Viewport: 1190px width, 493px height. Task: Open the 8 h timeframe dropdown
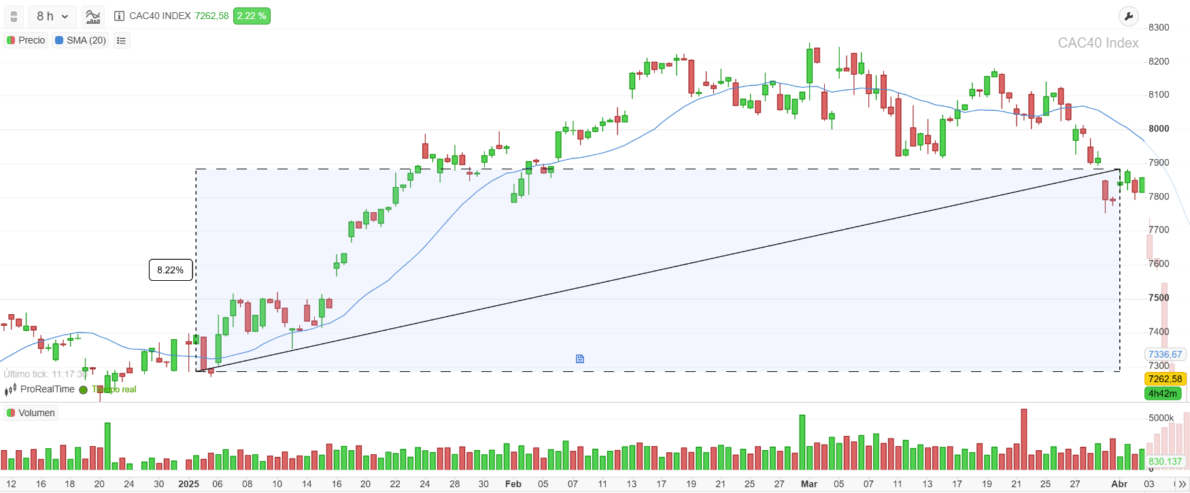coord(52,16)
